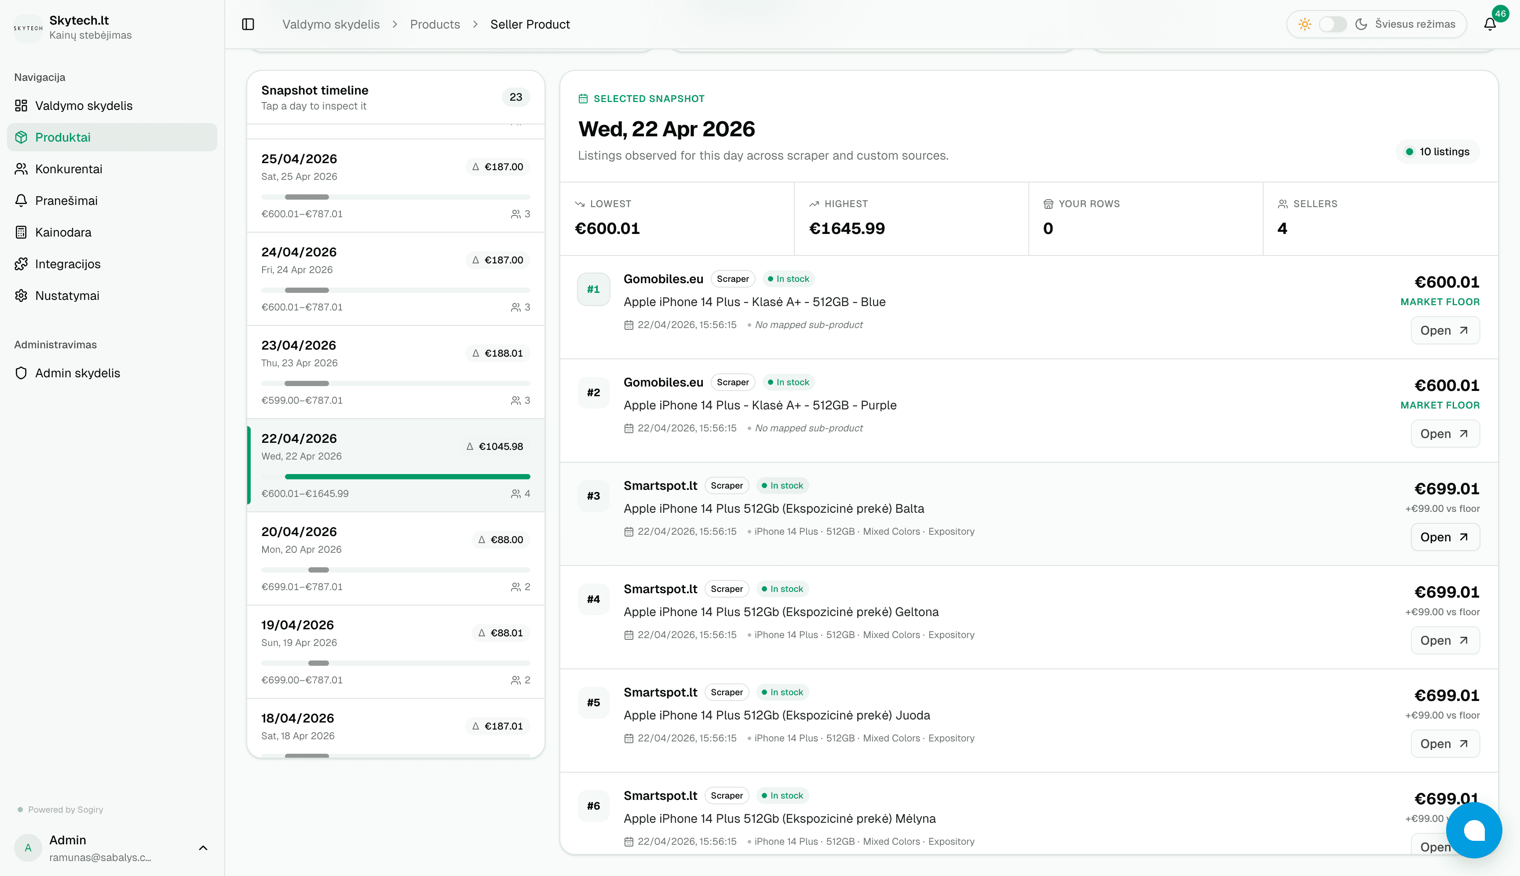The width and height of the screenshot is (1520, 876).
Task: Open the Nustatymai settings page
Action: [112, 296]
